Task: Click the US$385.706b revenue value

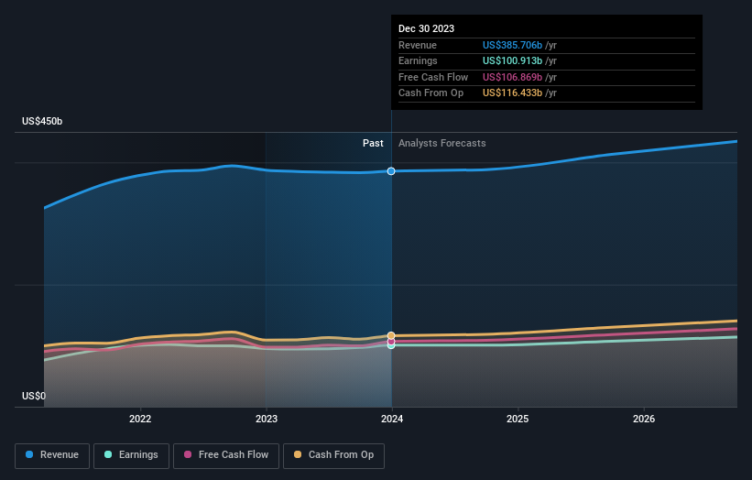Action: pos(512,45)
